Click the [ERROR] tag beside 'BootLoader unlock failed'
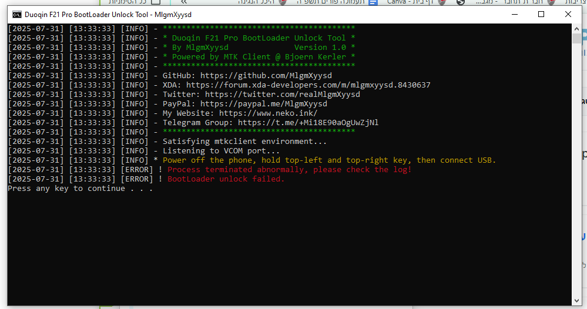Viewport: 587px width, 309px height. pyautogui.click(x=137, y=179)
